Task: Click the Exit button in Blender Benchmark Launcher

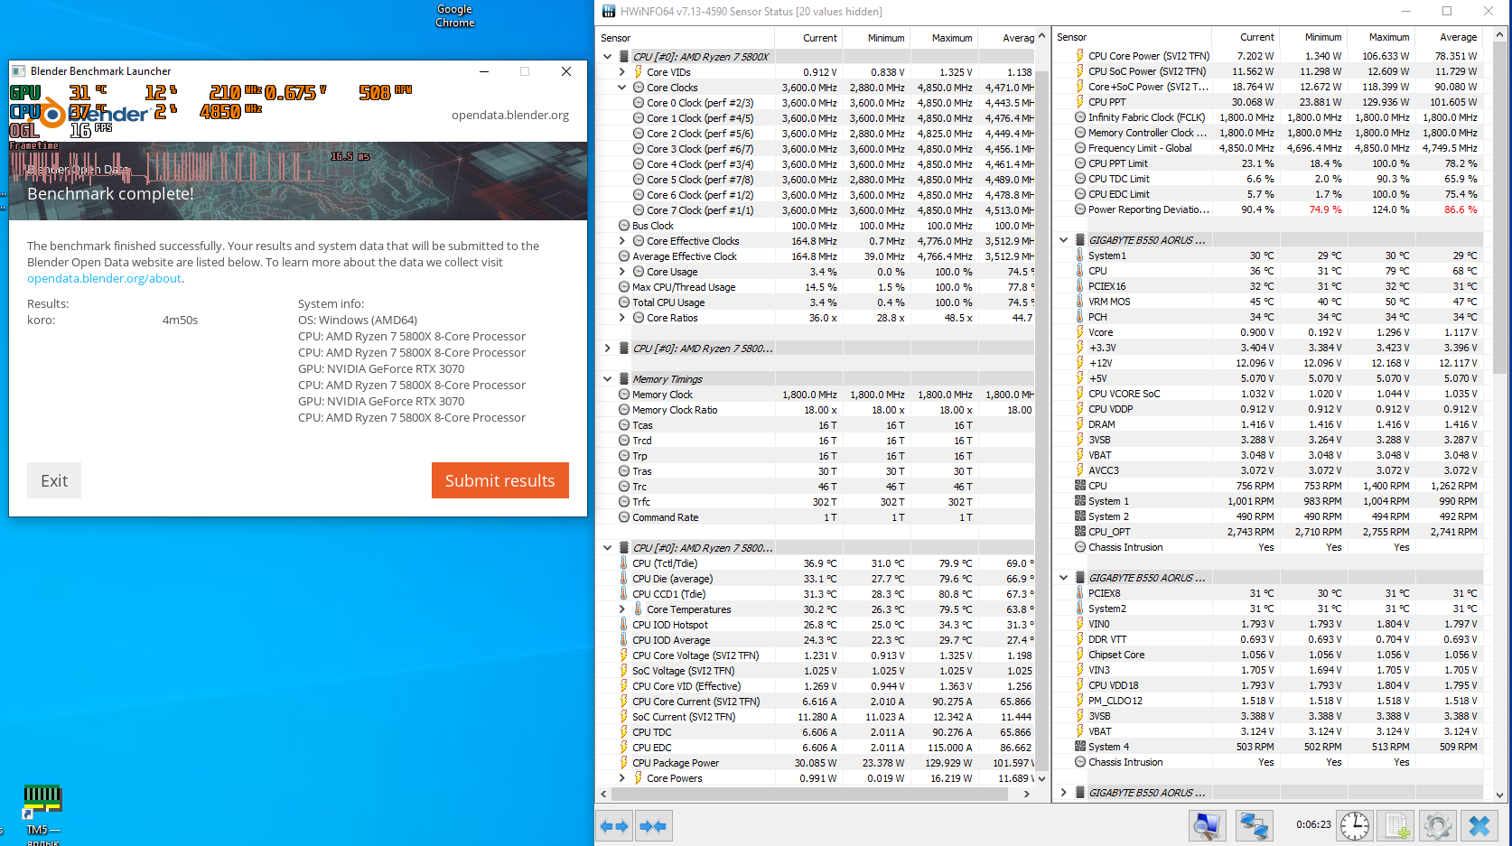Action: point(54,480)
